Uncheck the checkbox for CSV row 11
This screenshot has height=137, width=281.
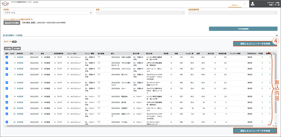7,114
